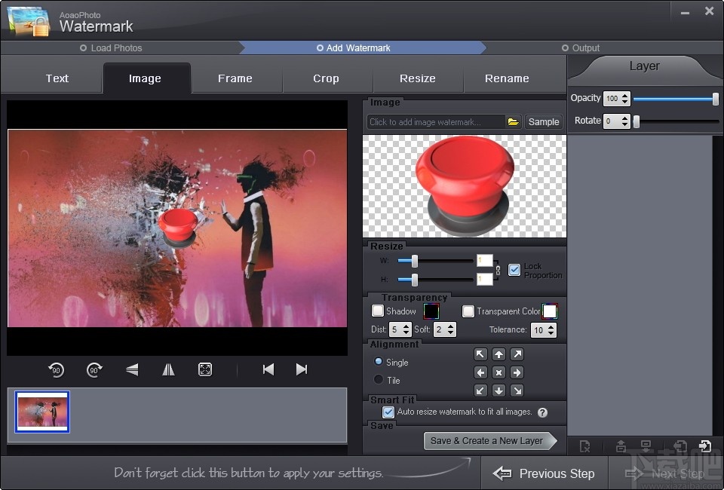This screenshot has width=724, height=490.
Task: Click the Smart Fit help icon
Action: coord(542,412)
